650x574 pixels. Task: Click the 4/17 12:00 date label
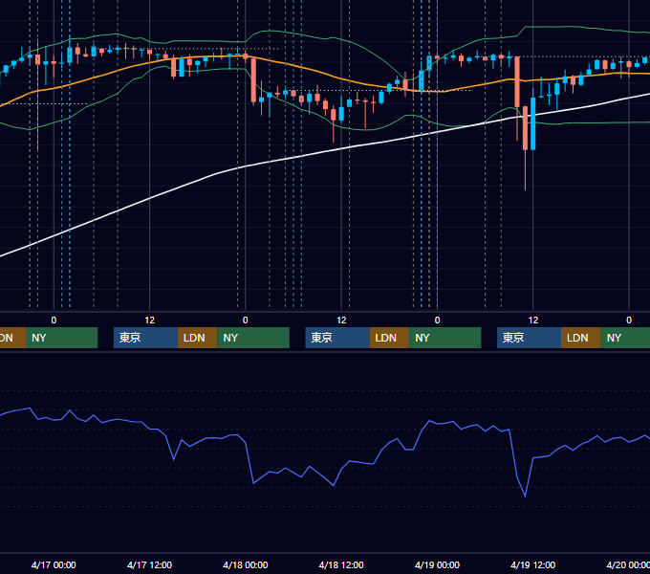tap(149, 564)
